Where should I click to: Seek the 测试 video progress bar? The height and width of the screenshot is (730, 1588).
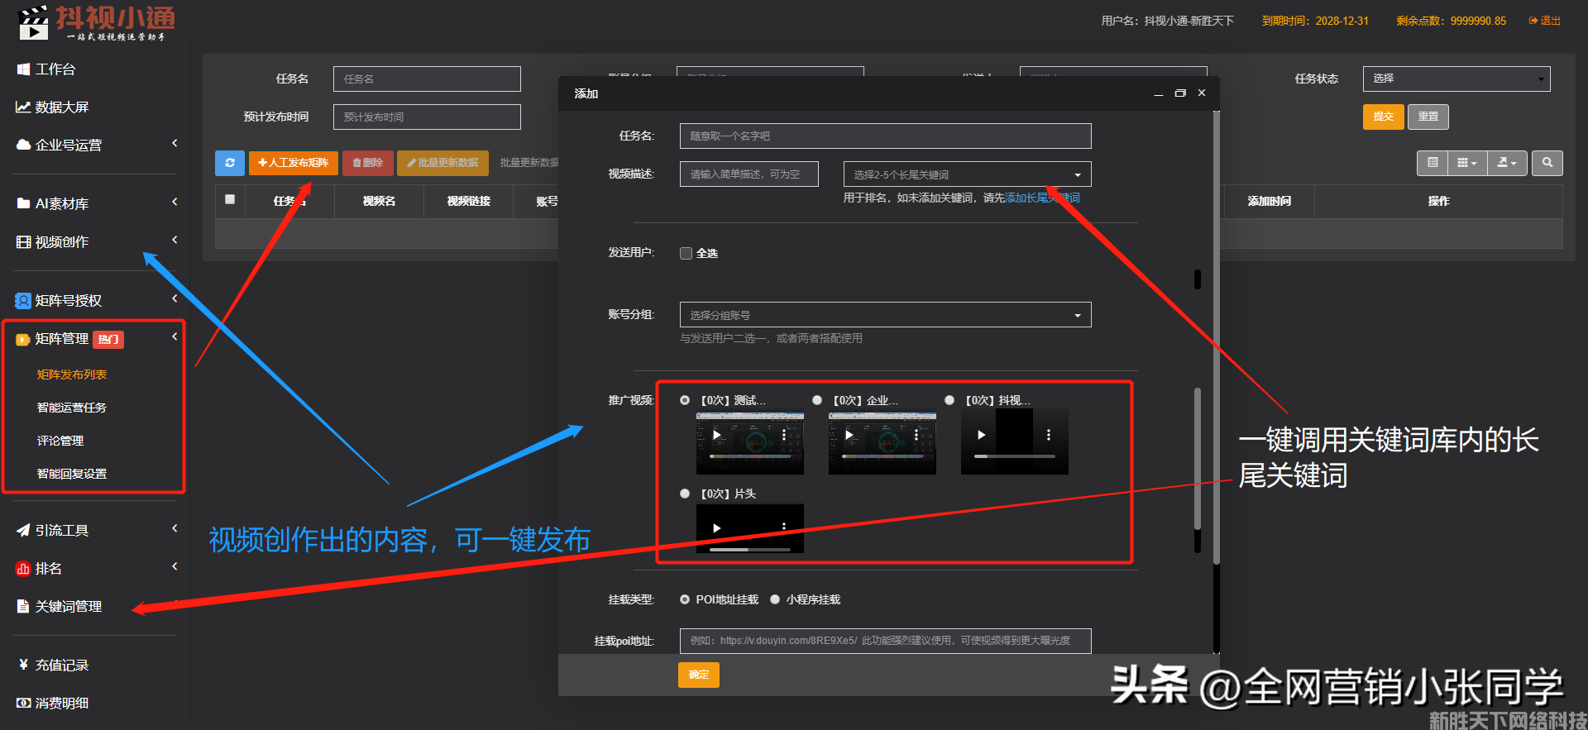750,456
